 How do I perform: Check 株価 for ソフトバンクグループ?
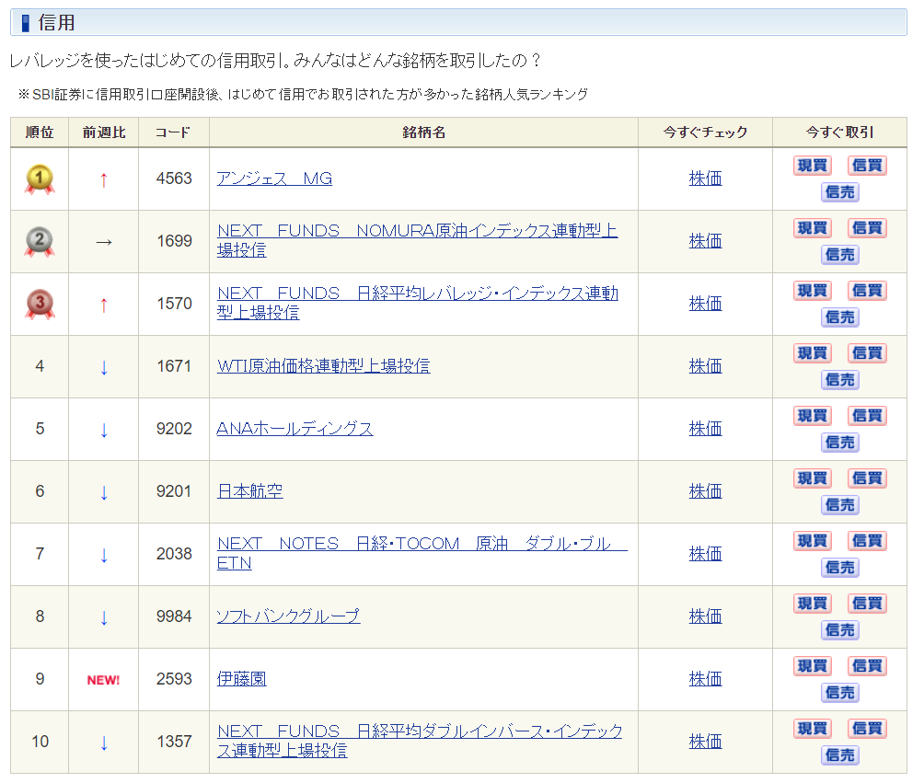(705, 616)
